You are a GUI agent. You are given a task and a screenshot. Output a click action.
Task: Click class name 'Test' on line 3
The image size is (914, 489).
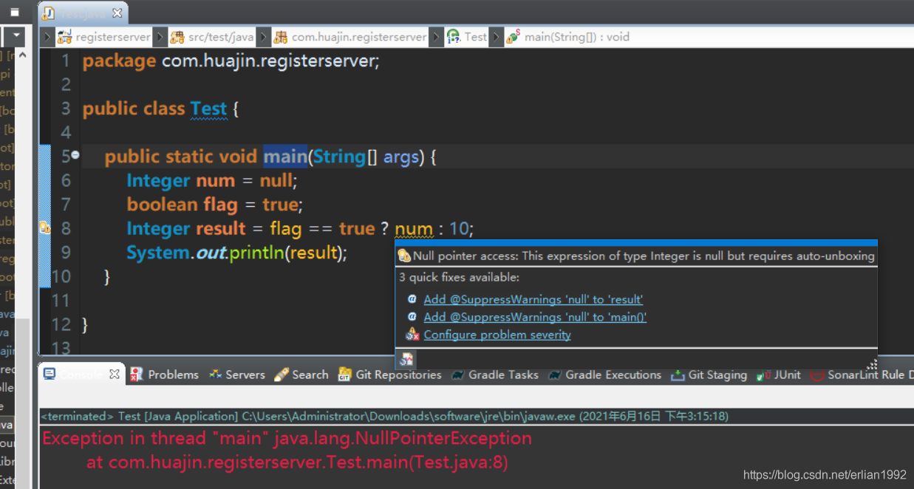[x=208, y=109]
